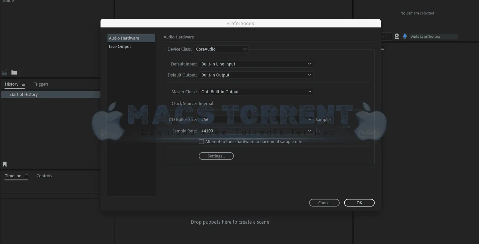Image resolution: width=479 pixels, height=244 pixels.
Task: Click the Name column header in Project panel
Action: tap(8, 1)
